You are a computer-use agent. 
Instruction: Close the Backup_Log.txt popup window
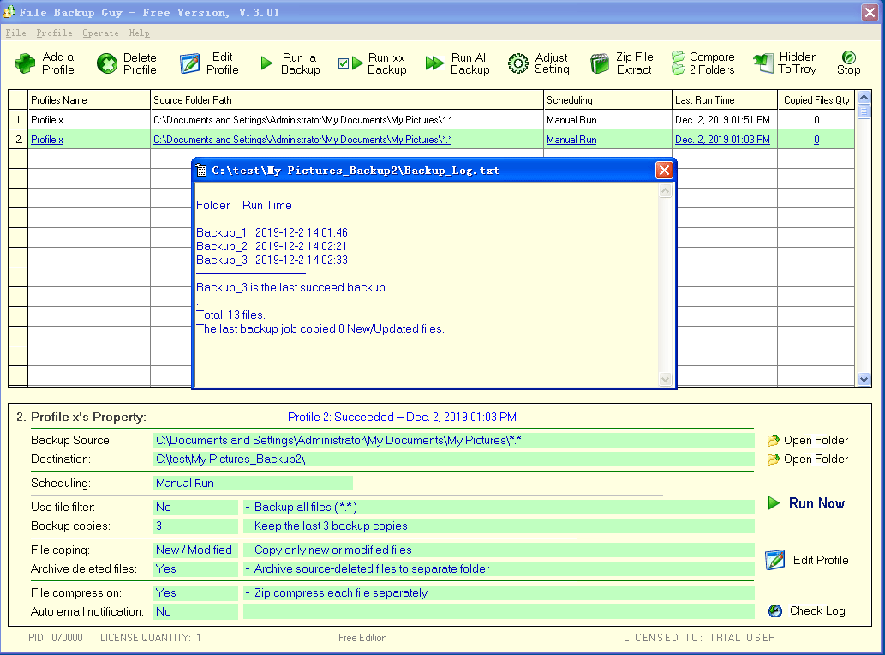pos(664,170)
